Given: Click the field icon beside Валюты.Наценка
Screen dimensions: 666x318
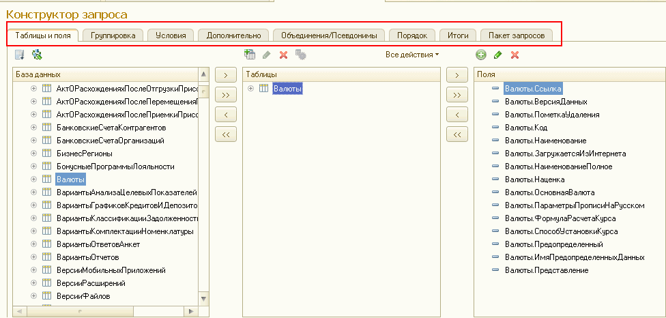Looking at the screenshot, I should pyautogui.click(x=495, y=179).
